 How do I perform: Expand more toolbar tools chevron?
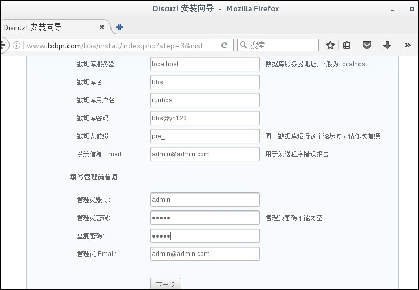pyautogui.click(x=407, y=45)
